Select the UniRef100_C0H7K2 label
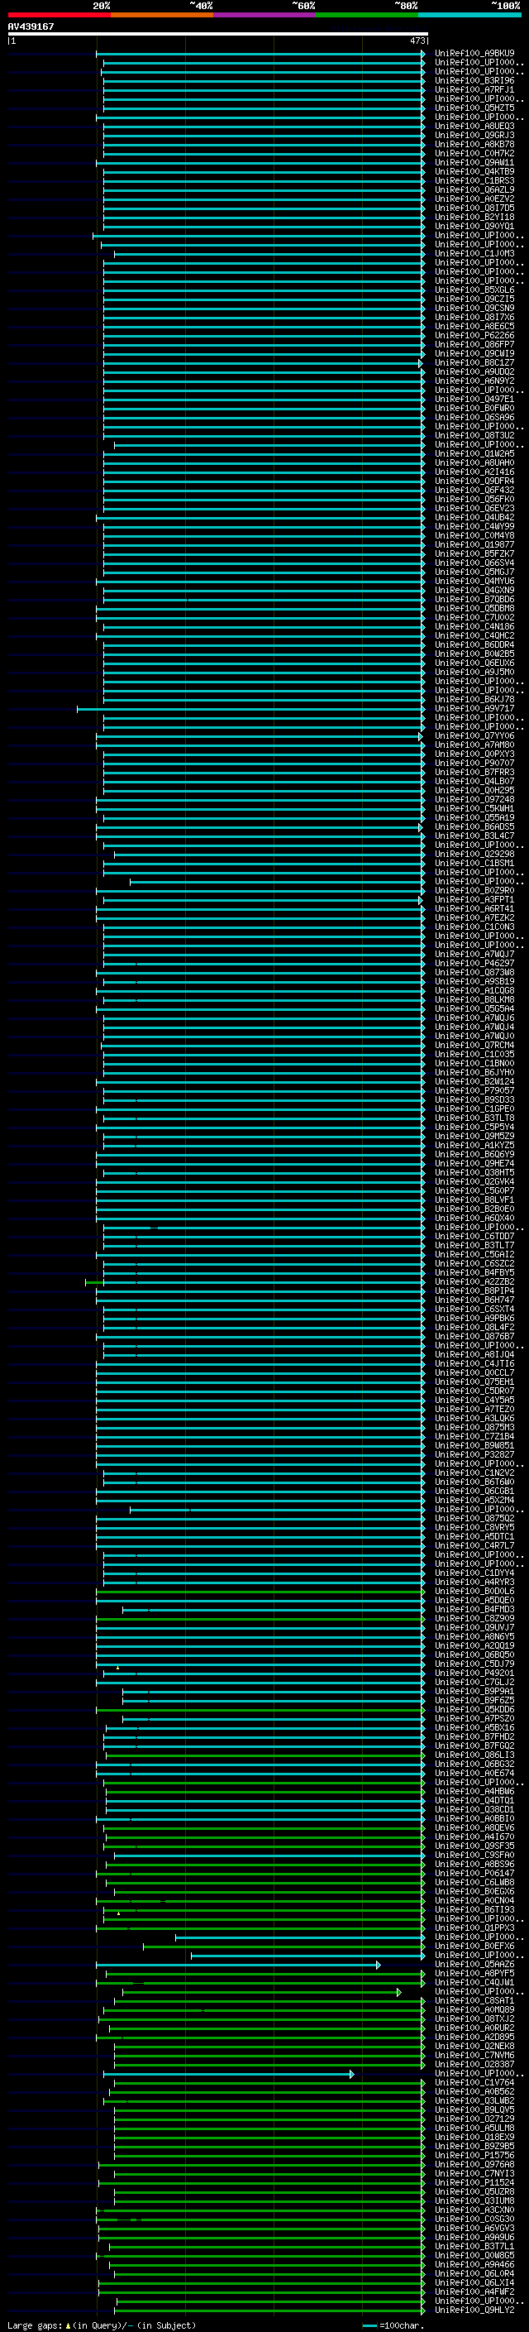This screenshot has width=529, height=2332. click(474, 153)
